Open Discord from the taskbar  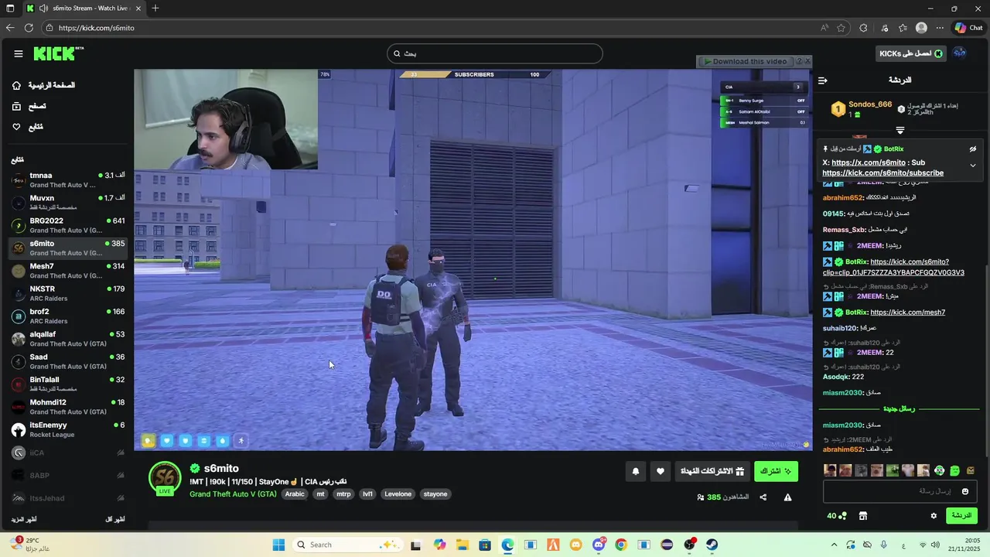point(599,545)
